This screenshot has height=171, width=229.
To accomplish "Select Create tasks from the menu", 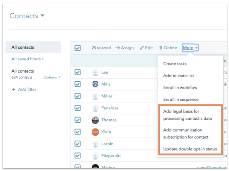I will click(x=175, y=64).
